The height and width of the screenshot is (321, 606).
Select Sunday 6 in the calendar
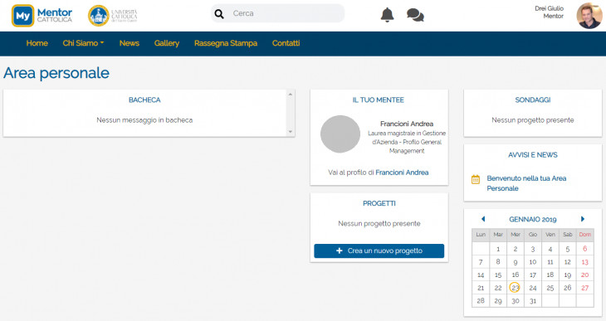pos(584,249)
